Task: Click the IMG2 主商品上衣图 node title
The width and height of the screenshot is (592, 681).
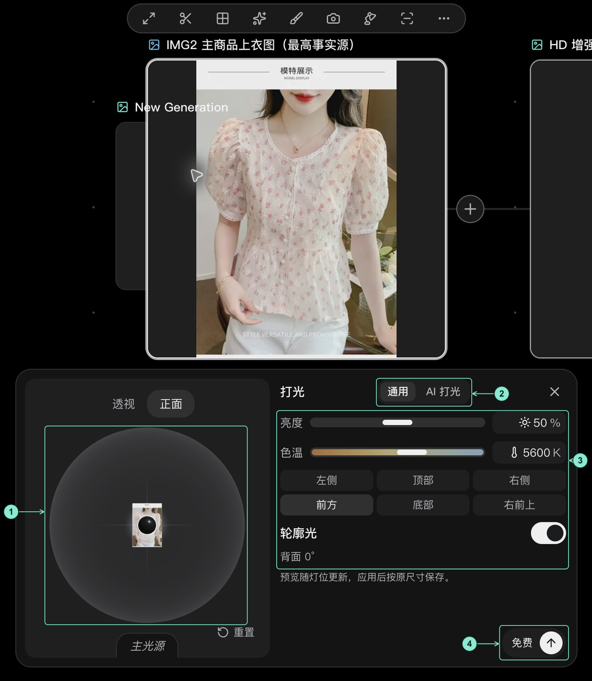Action: [x=261, y=45]
